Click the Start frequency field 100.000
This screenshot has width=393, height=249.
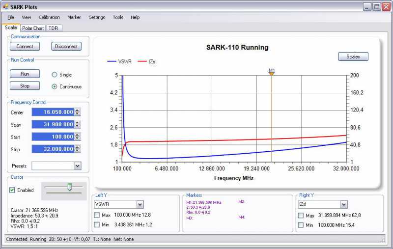coord(53,137)
